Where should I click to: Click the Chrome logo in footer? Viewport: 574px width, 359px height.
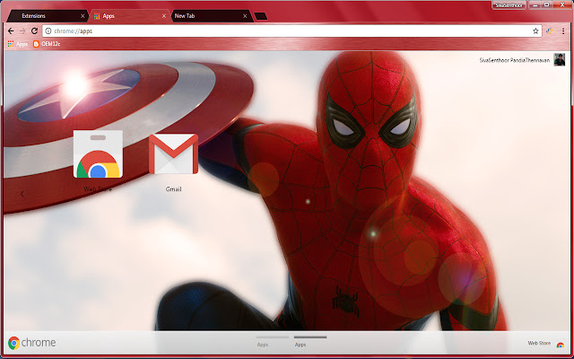click(32, 343)
